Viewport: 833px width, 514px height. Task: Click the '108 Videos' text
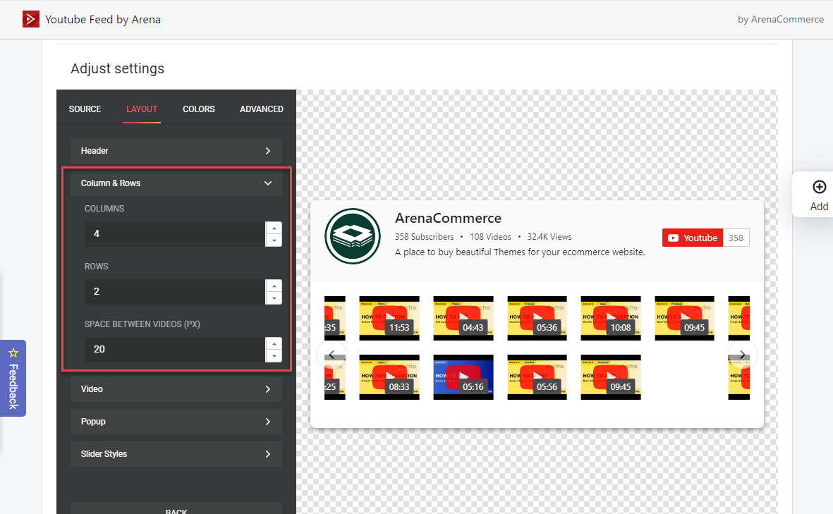490,237
